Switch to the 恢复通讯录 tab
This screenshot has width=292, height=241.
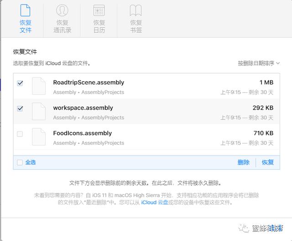[x=62, y=19]
